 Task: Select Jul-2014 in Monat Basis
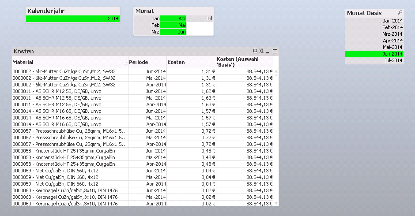coord(374,60)
